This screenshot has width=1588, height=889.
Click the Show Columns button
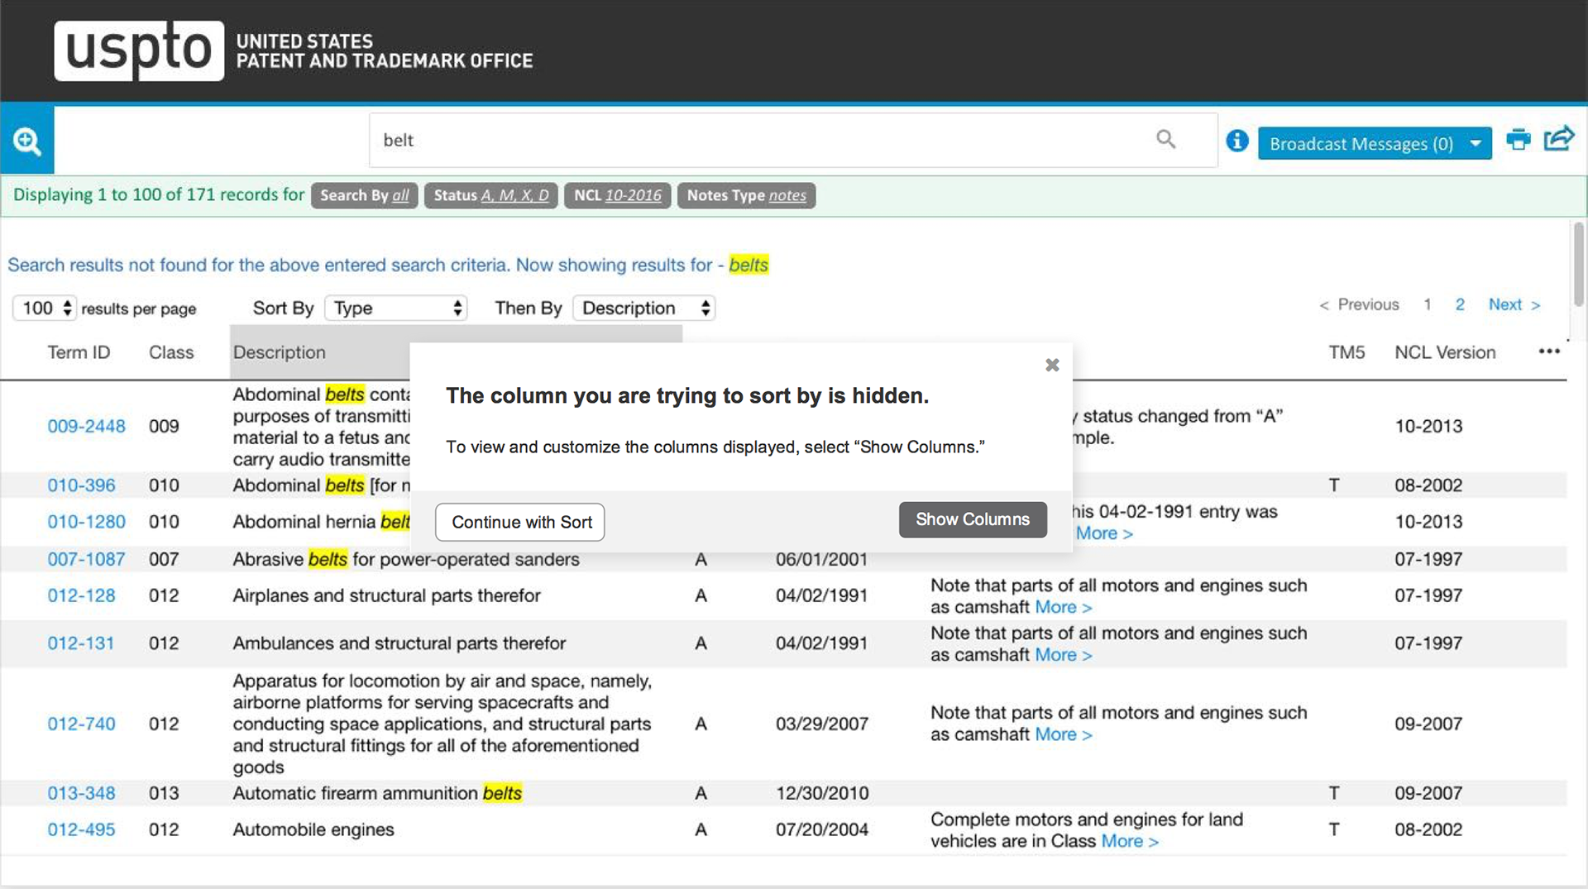[973, 520]
